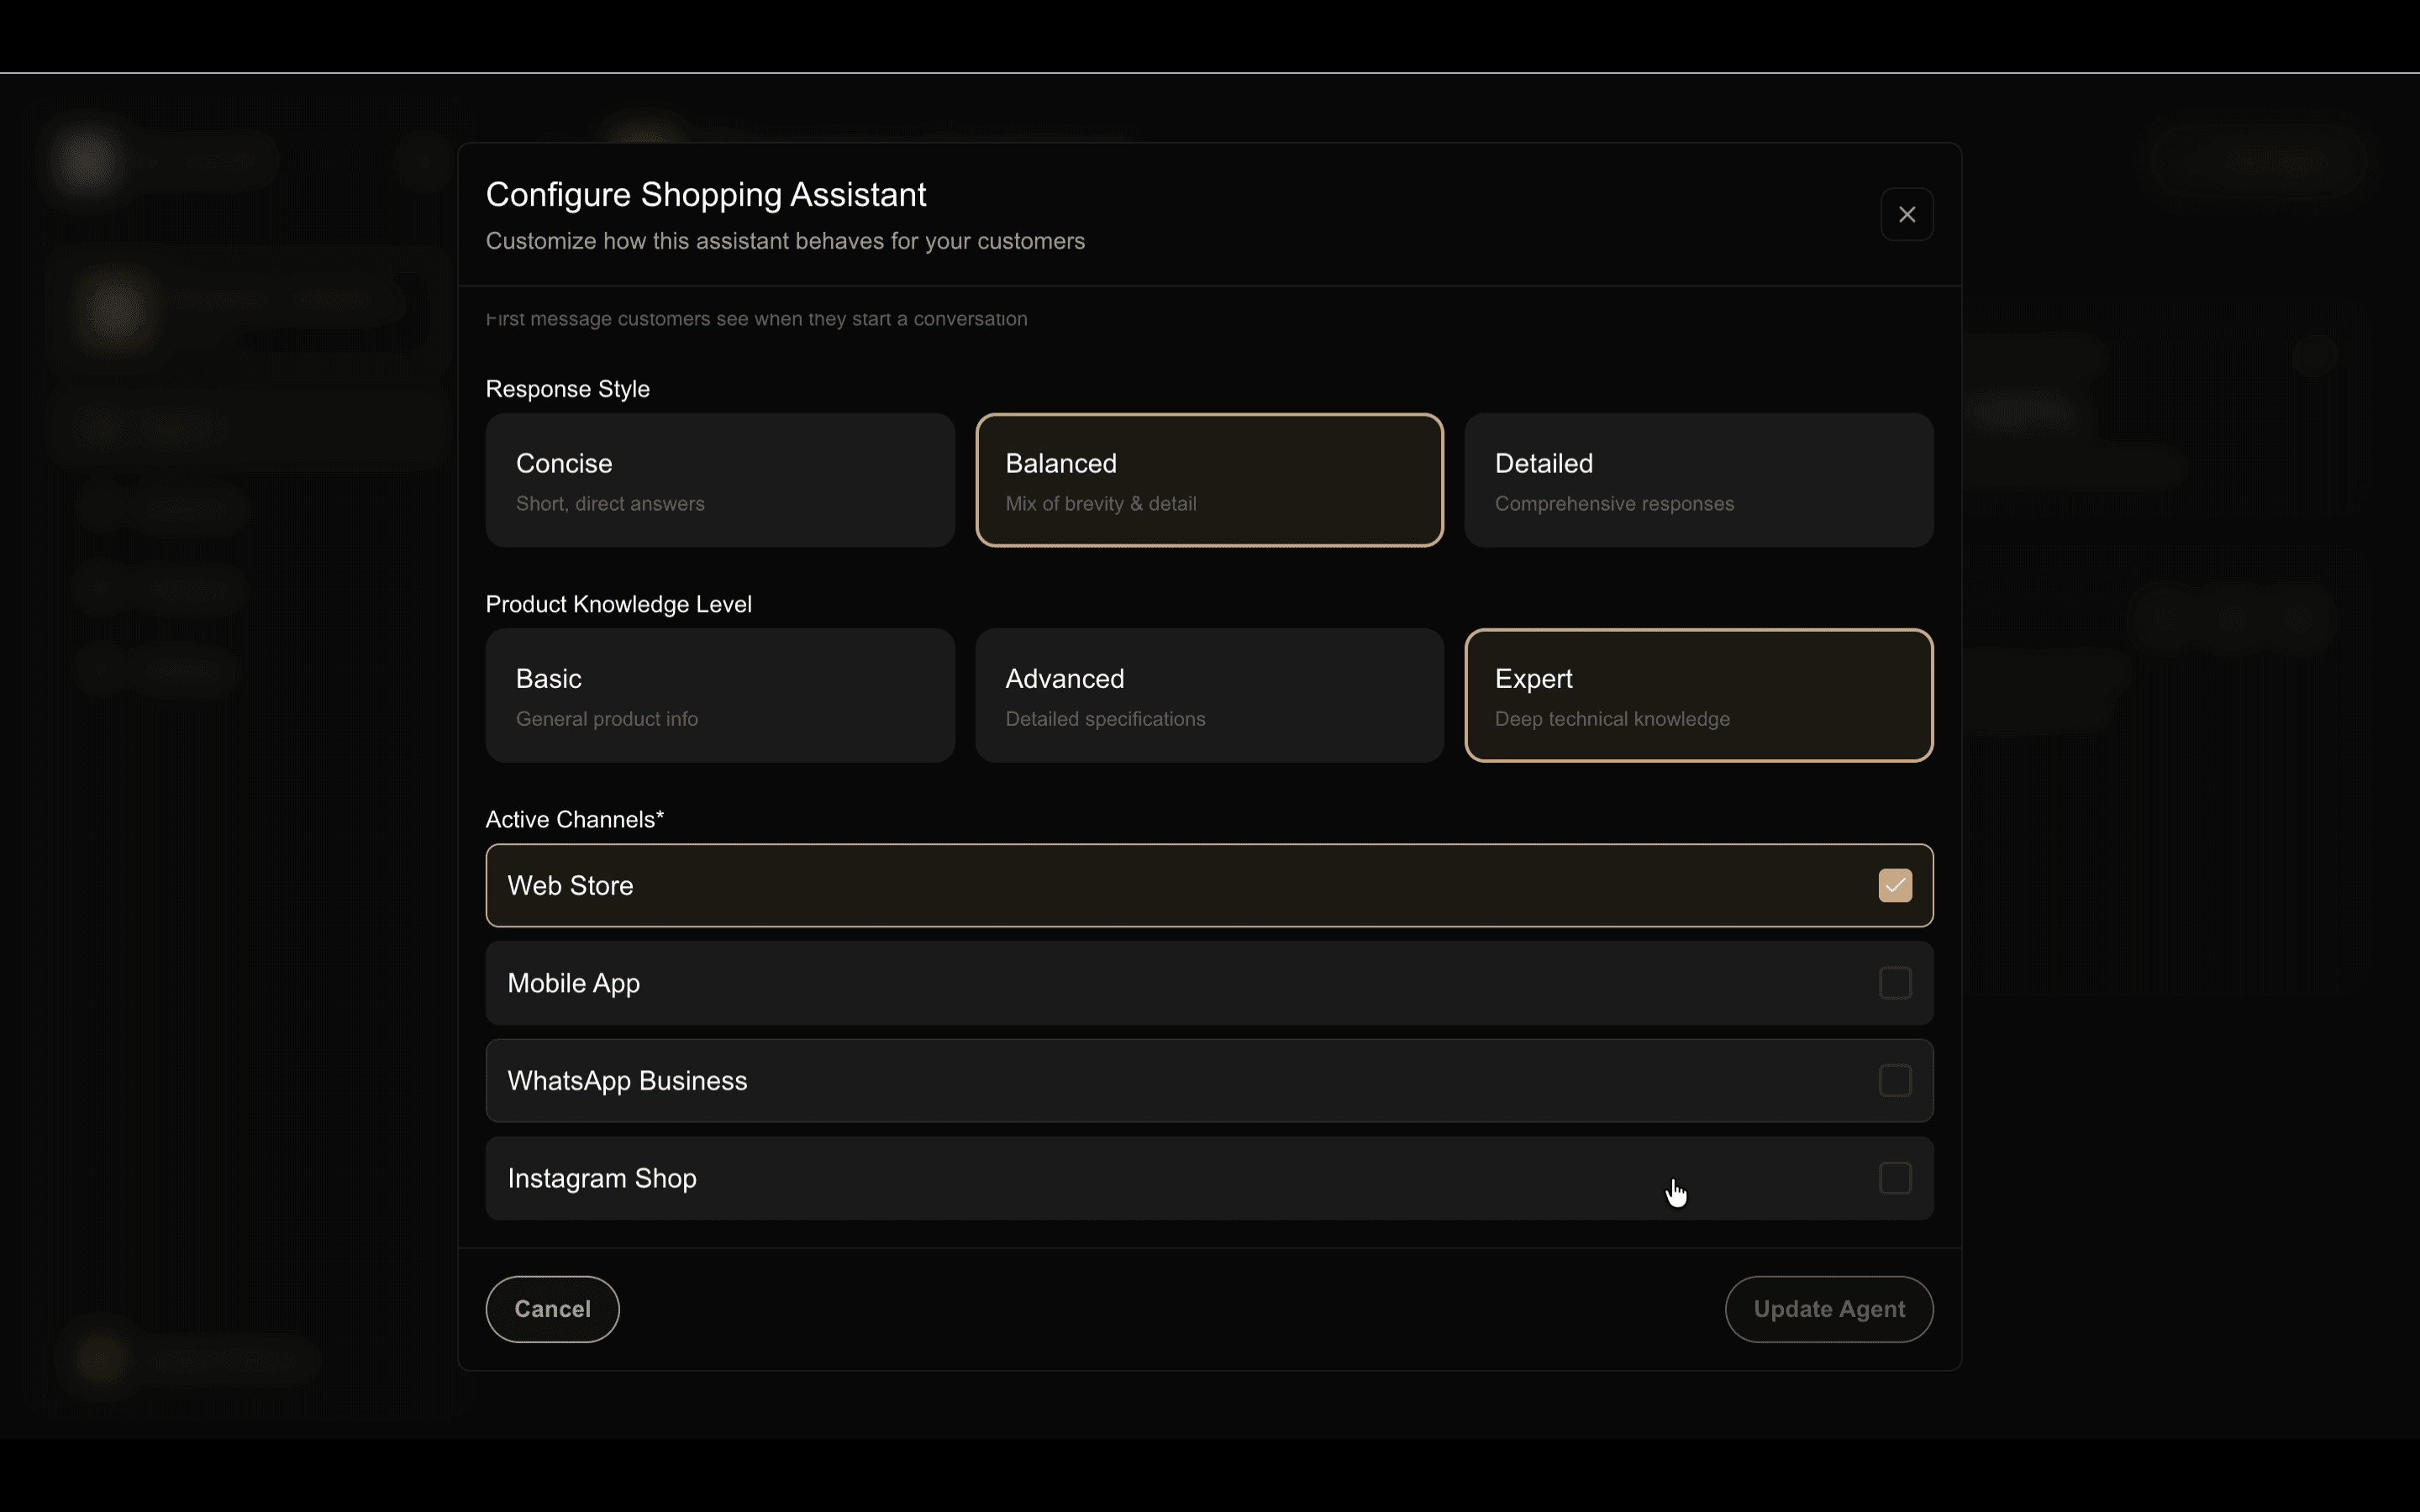Click the WhatsApp Business channel row

pos(1100,1080)
